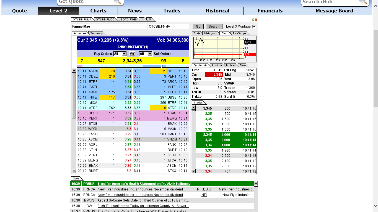
Task: Click the highlighted 3,34 4.000 trade row
Action: [x=226, y=145]
